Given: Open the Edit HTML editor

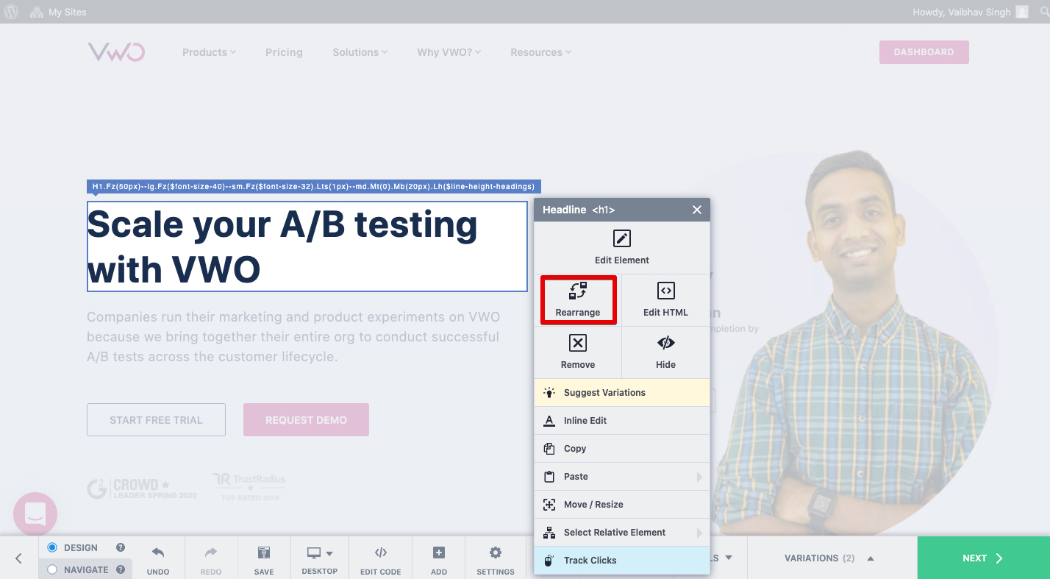Looking at the screenshot, I should point(665,300).
